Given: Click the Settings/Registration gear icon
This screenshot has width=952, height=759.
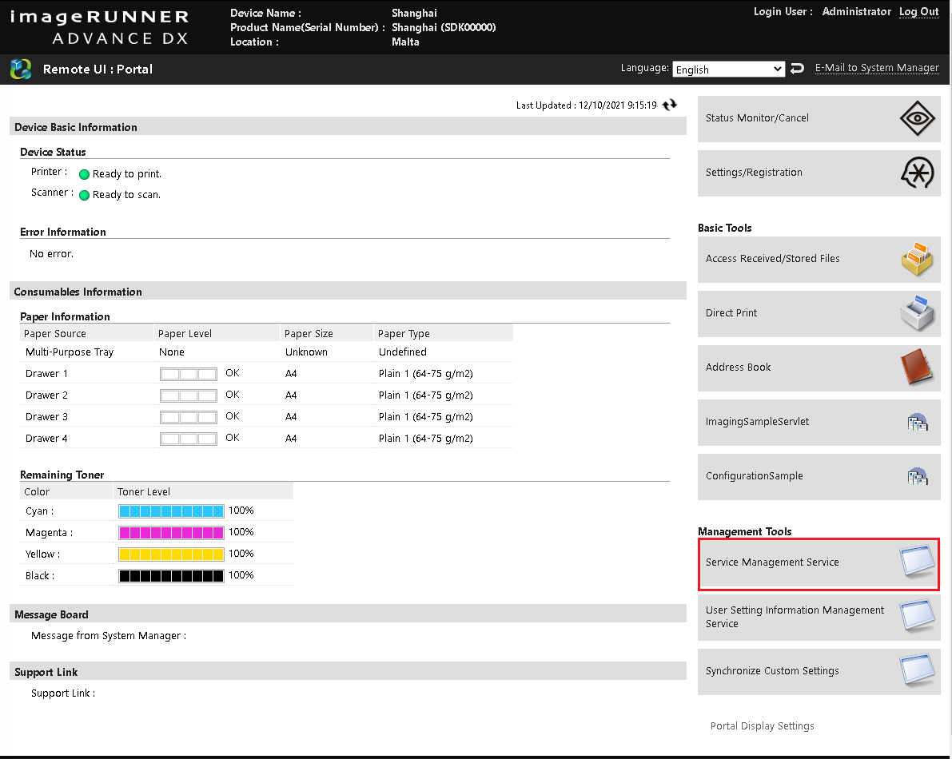Looking at the screenshot, I should (917, 173).
